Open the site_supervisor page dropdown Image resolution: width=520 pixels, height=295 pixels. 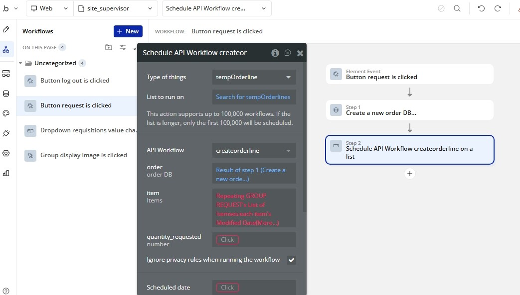(115, 8)
